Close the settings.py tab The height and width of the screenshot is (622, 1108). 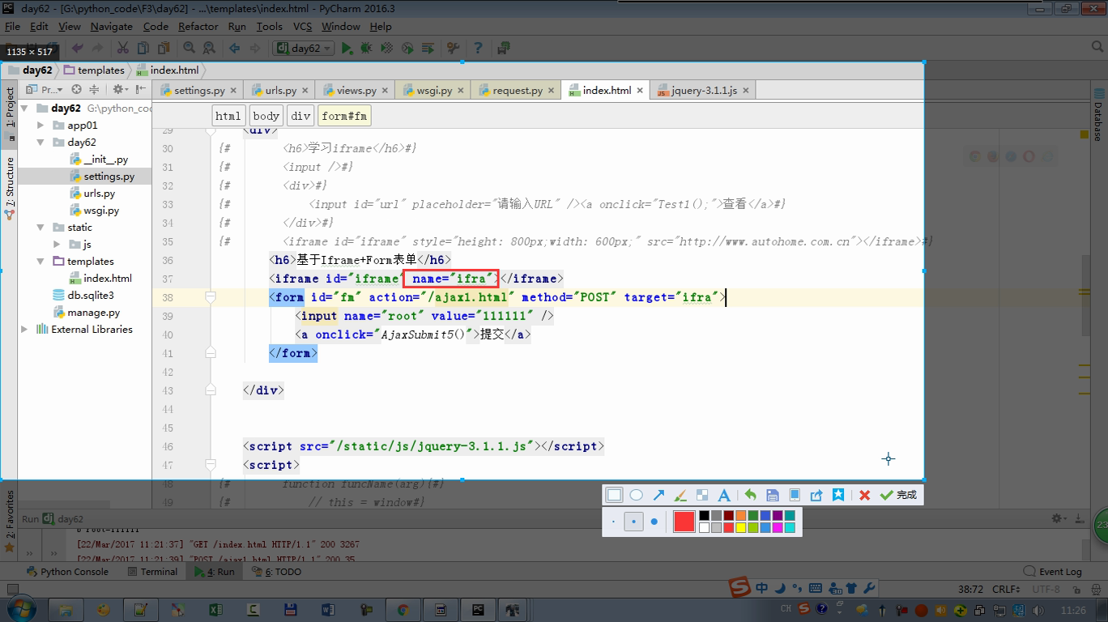(x=233, y=91)
